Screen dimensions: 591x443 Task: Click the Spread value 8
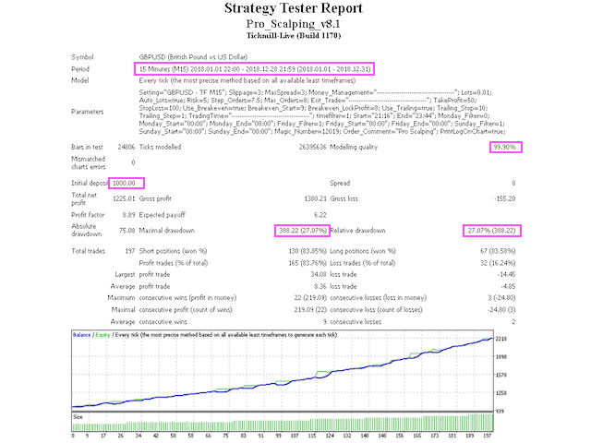[x=513, y=183]
